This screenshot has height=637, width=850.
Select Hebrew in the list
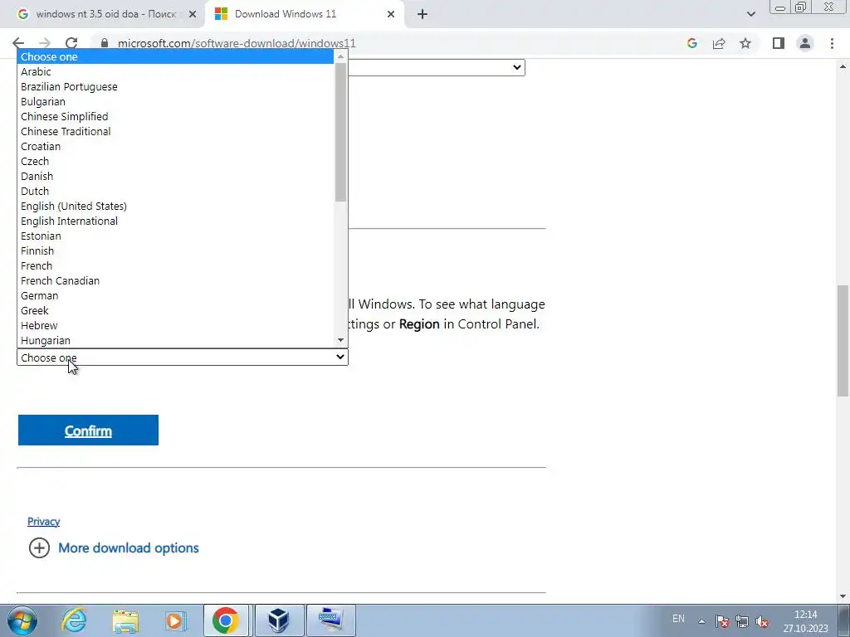pos(176,325)
